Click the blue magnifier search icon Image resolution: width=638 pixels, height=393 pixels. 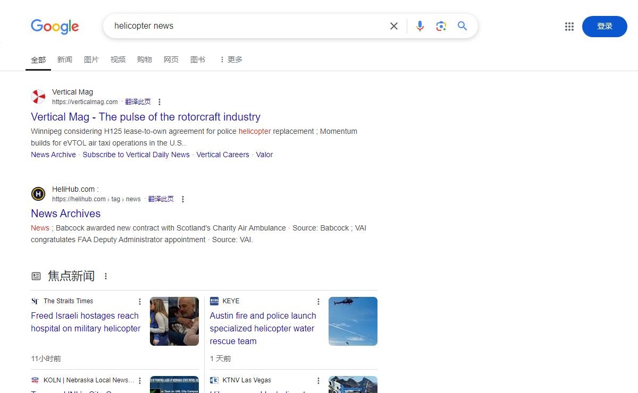pos(463,26)
